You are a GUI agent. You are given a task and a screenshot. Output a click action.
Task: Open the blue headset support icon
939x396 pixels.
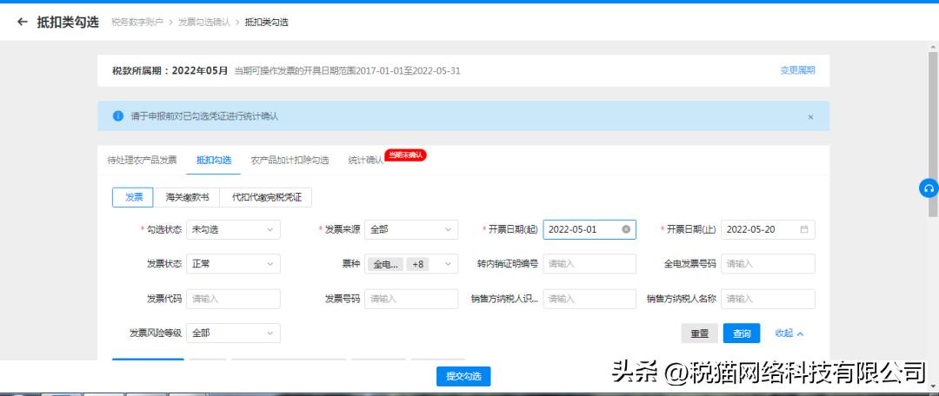[929, 188]
